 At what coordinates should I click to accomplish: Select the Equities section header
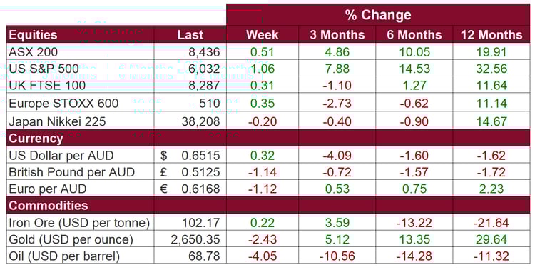[x=33, y=35]
